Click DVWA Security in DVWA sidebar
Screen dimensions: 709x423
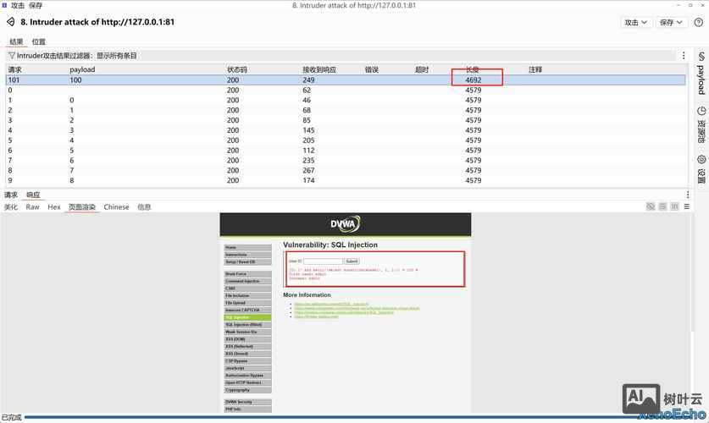point(248,402)
